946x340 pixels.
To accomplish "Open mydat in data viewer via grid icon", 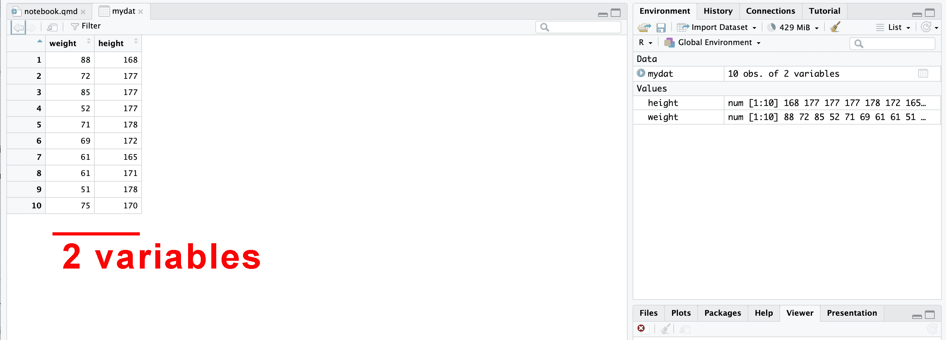I will (x=923, y=74).
